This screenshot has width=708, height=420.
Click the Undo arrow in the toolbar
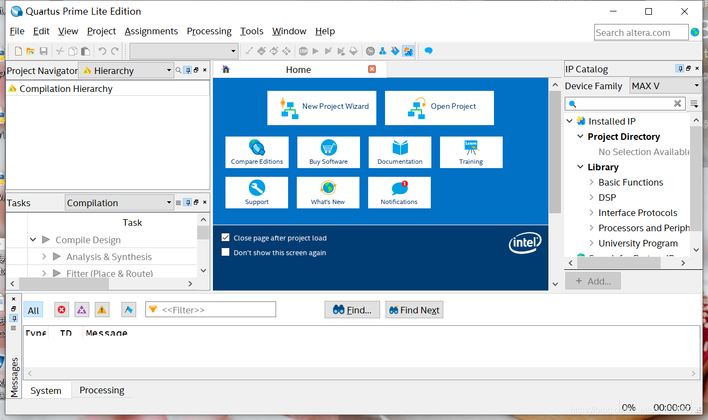(x=102, y=51)
